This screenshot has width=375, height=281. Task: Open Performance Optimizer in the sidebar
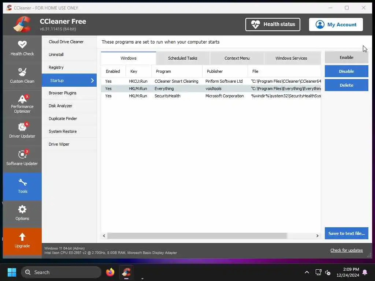point(22,104)
